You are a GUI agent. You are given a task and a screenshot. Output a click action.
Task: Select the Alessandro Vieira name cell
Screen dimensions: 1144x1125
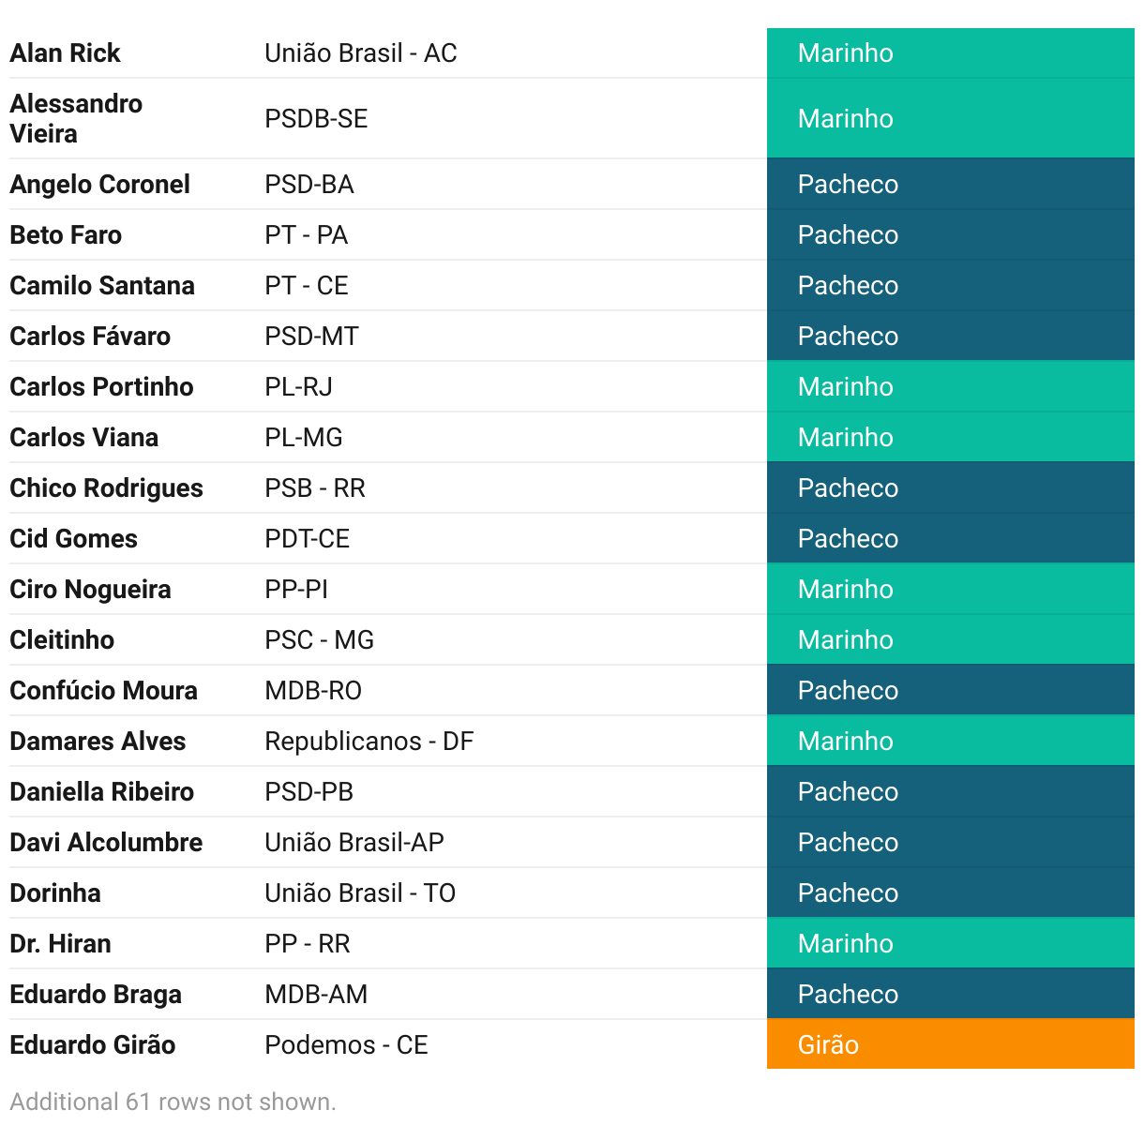click(x=76, y=118)
